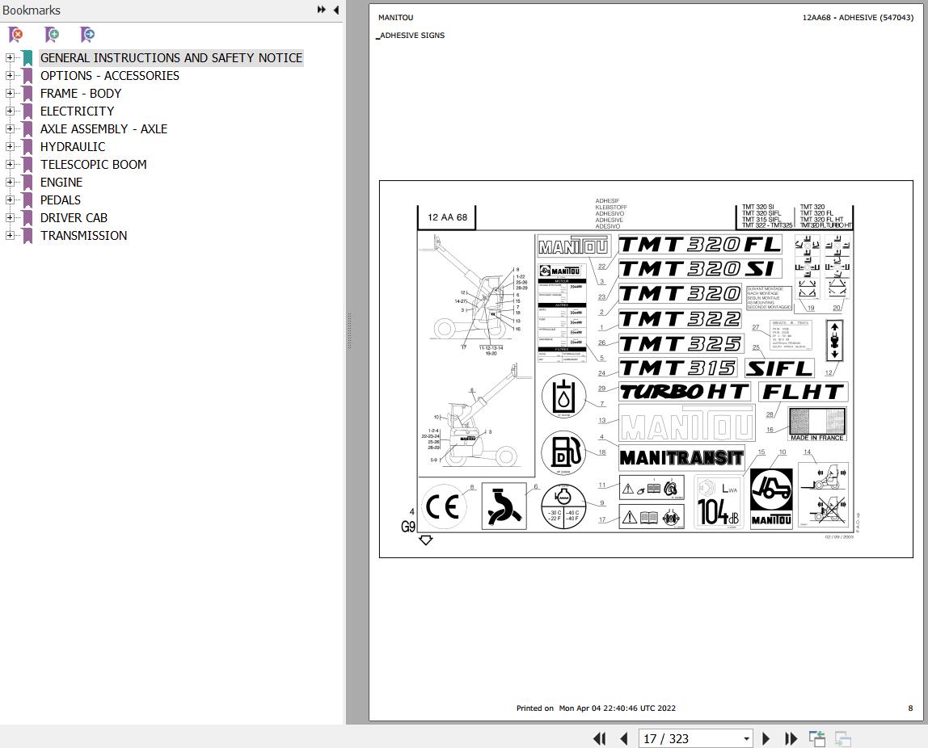Expand the FRAME - BODY node
The width and height of the screenshot is (928, 748).
pyautogui.click(x=10, y=94)
